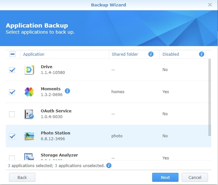Open the info icon after applications unselected

109,165
